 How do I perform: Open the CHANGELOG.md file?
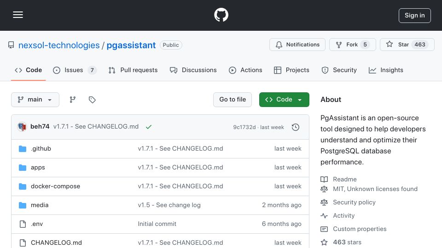[56, 242]
